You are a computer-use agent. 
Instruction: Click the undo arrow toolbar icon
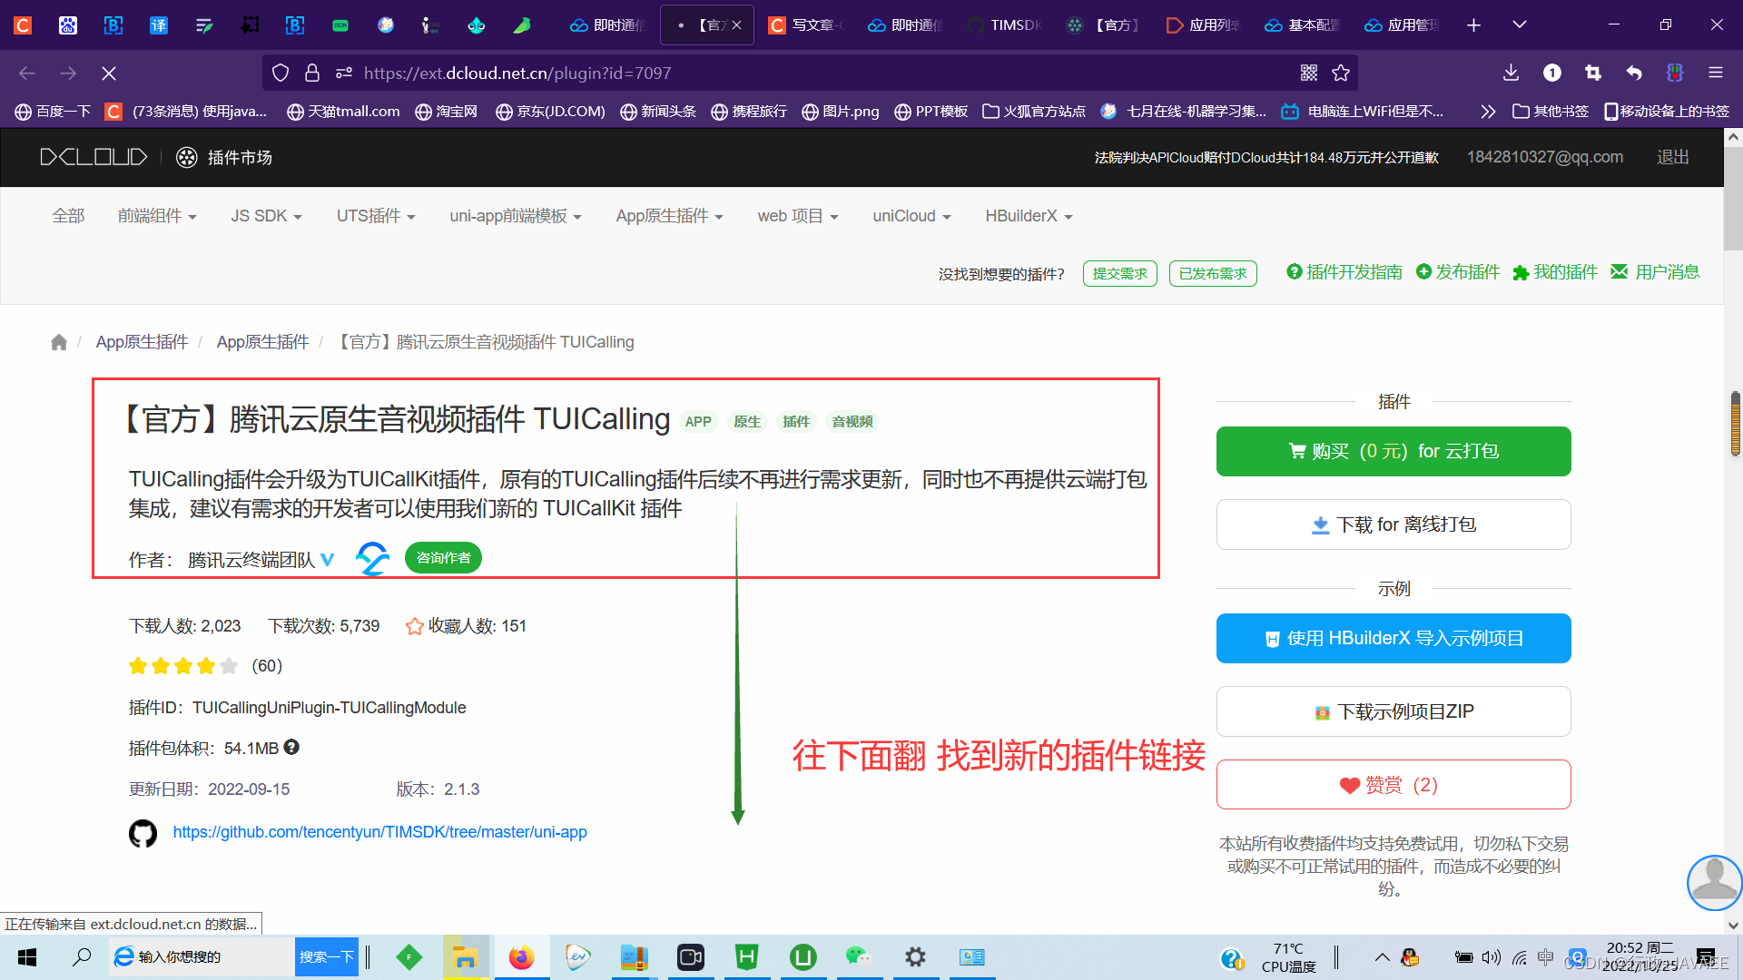pos(1634,73)
